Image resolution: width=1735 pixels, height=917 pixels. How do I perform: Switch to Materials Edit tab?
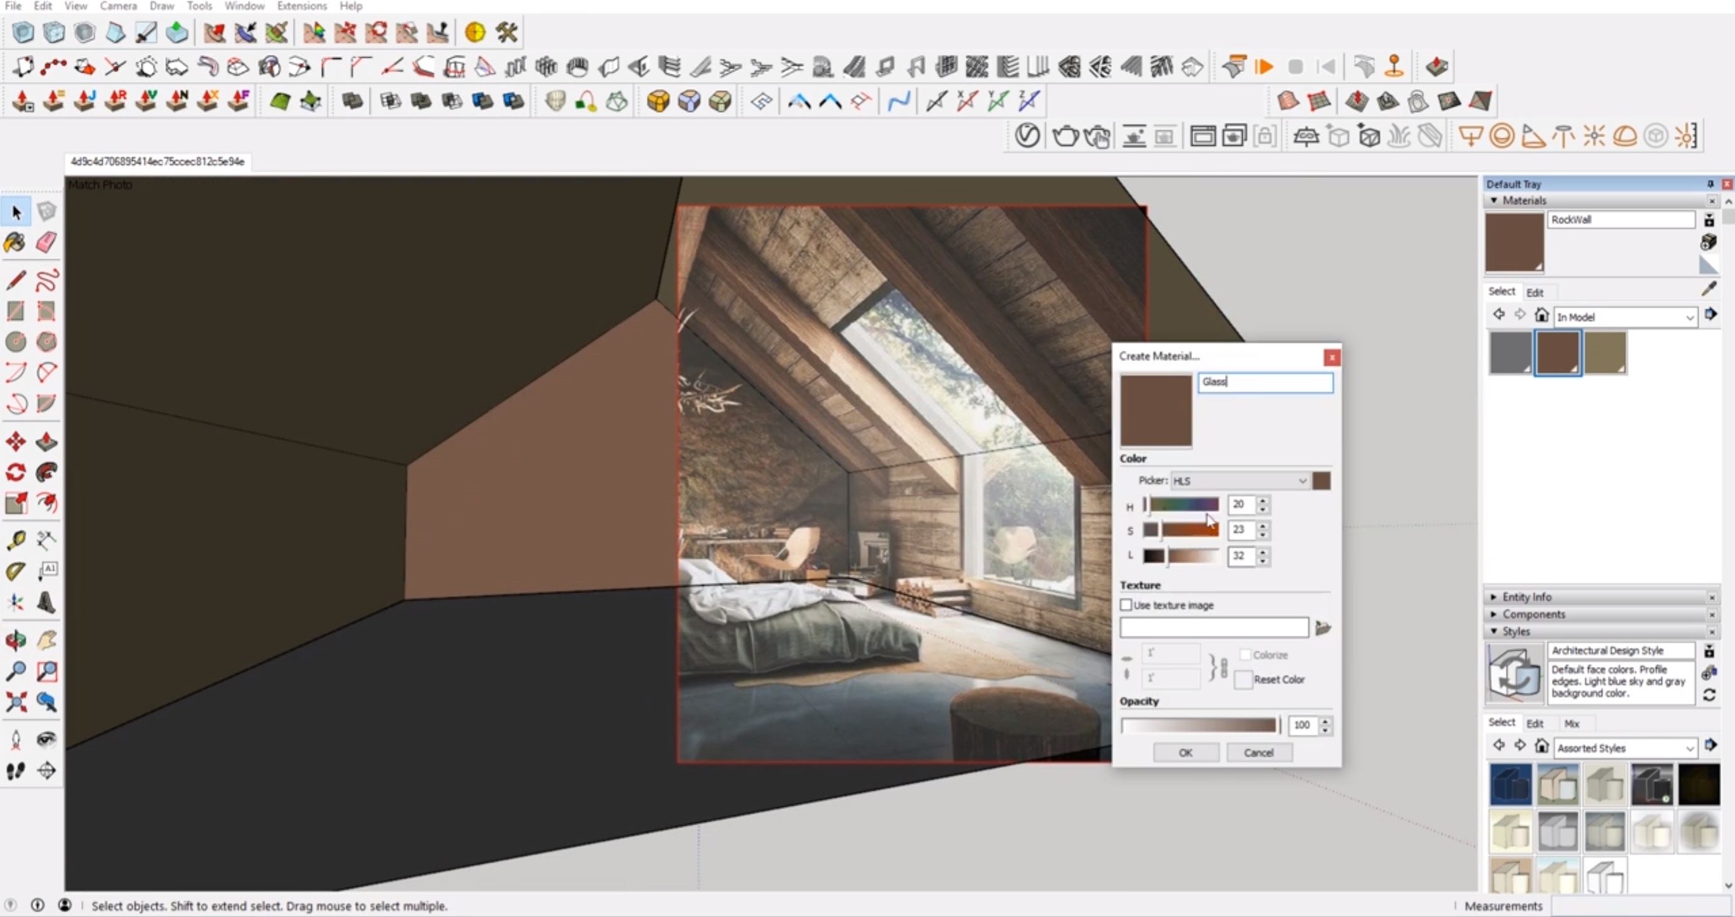1535,293
